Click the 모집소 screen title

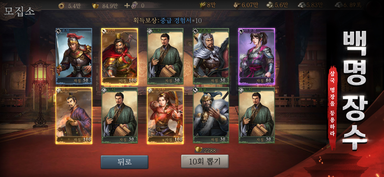(x=19, y=11)
